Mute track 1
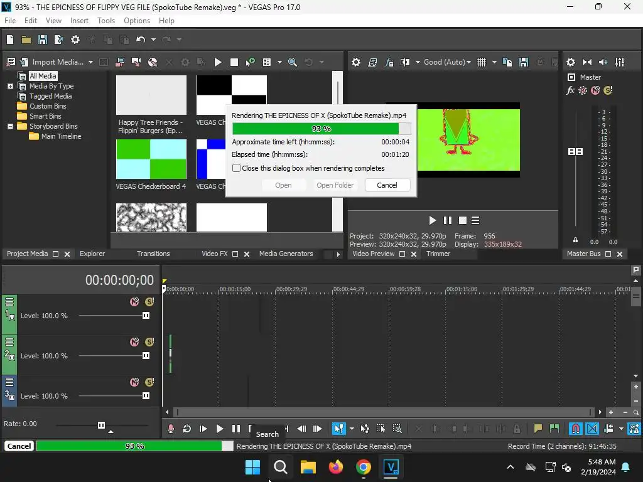The height and width of the screenshot is (482, 643). pos(134,302)
